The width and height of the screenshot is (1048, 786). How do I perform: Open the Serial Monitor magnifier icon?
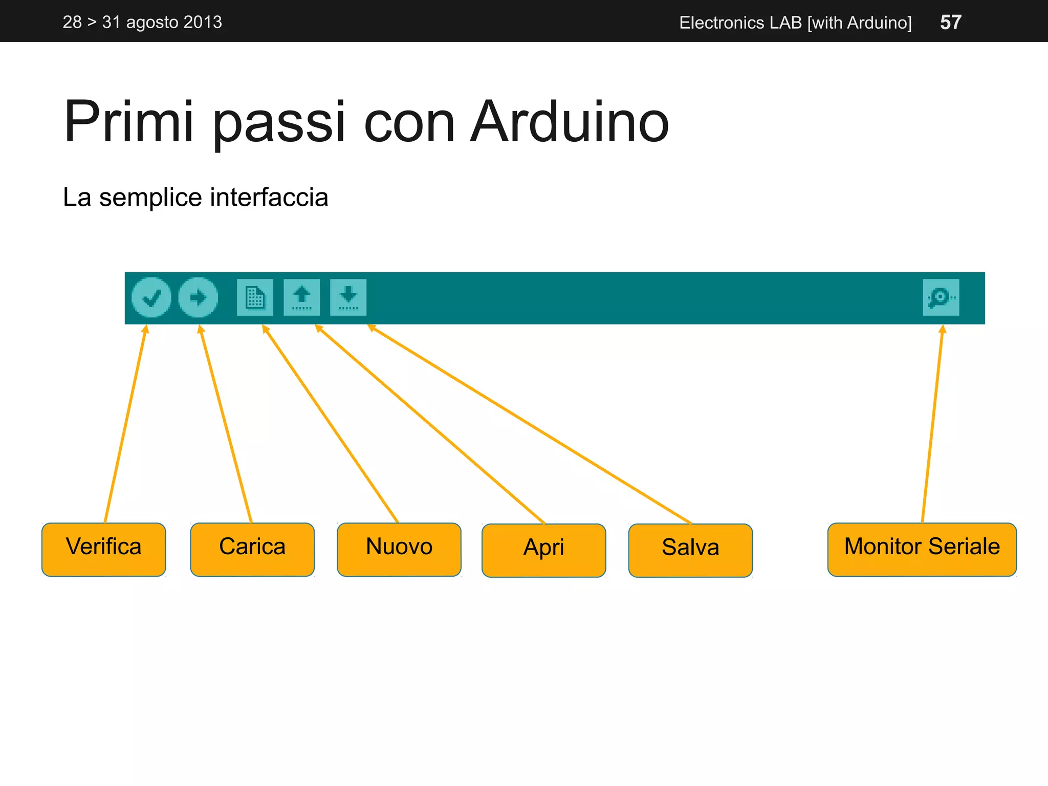941,297
